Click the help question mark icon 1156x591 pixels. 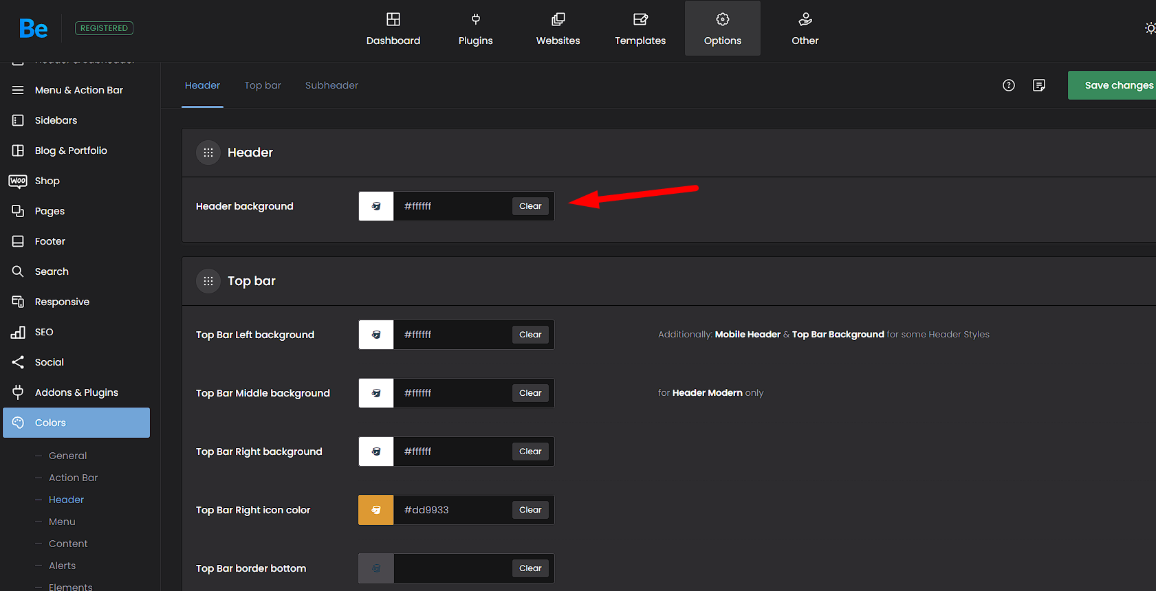[1009, 85]
